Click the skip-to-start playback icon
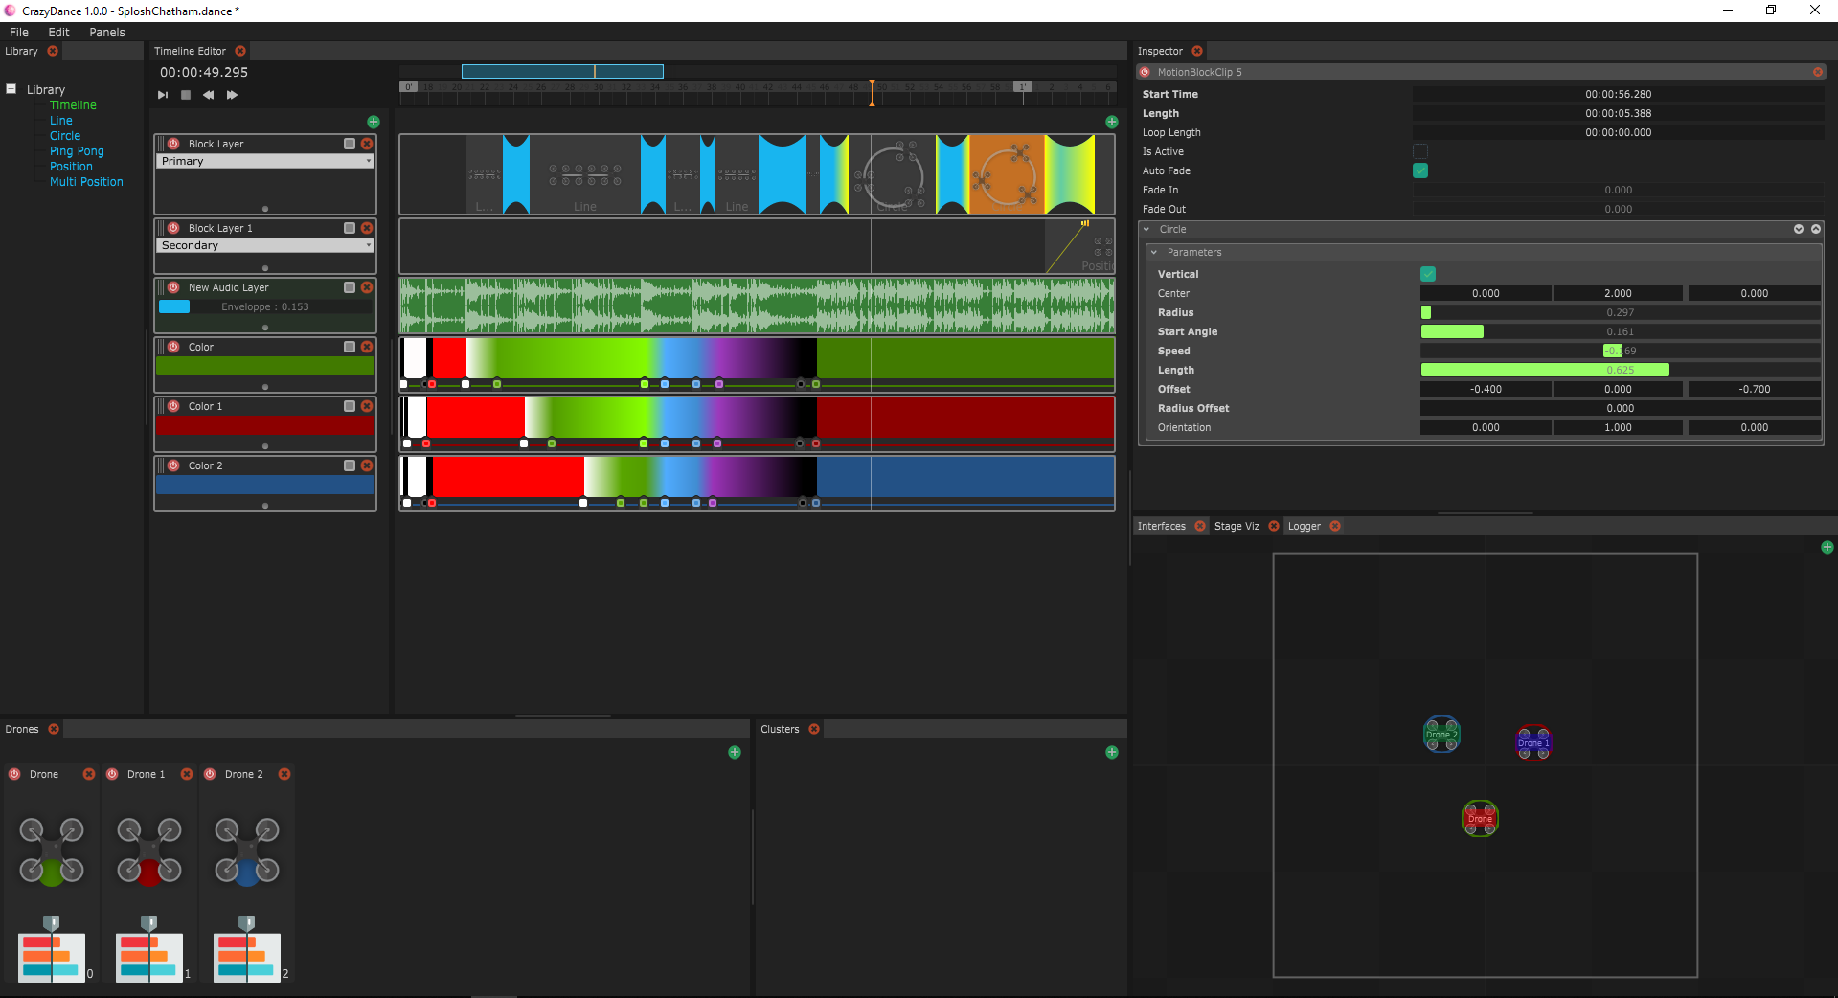Viewport: 1838px width, 998px height. pos(161,94)
